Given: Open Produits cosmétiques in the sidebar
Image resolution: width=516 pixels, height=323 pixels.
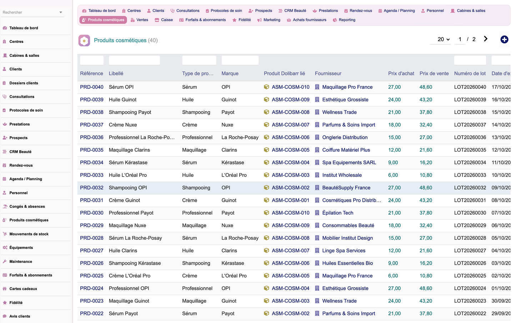Looking at the screenshot, I should 29,220.
